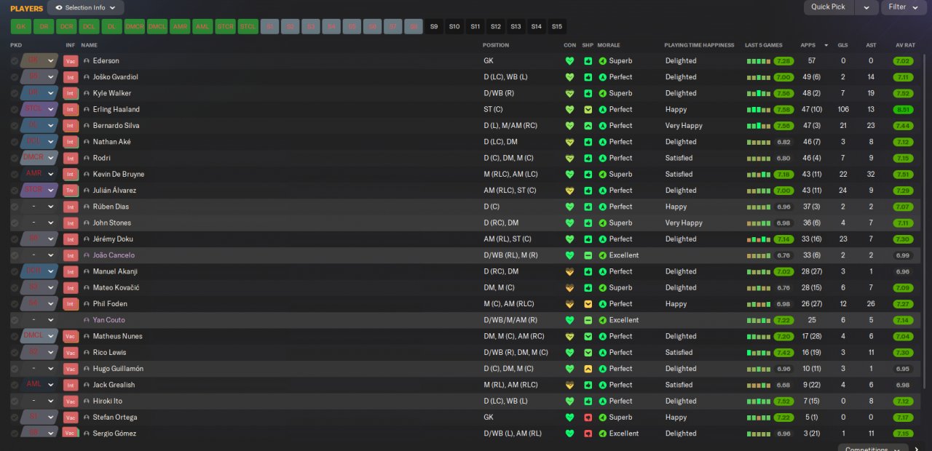
Task: Sort by MORALE column header
Action: coord(609,45)
